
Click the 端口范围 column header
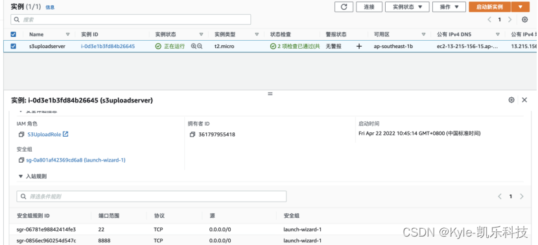click(x=109, y=216)
